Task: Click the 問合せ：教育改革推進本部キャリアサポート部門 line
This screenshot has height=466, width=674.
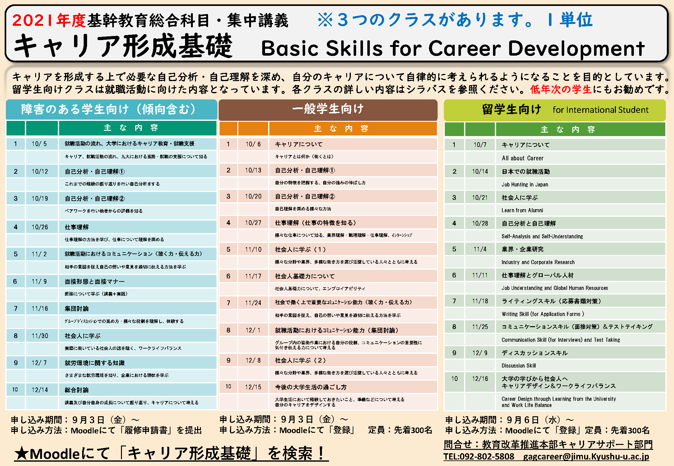Action: (548, 444)
